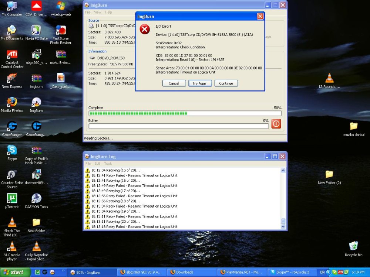370x277 pixels.
Task: Open the Tools menu in ImgBurn Log
Action: click(108, 164)
